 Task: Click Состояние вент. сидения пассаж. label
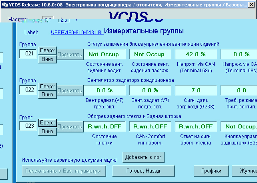[x=150, y=67]
